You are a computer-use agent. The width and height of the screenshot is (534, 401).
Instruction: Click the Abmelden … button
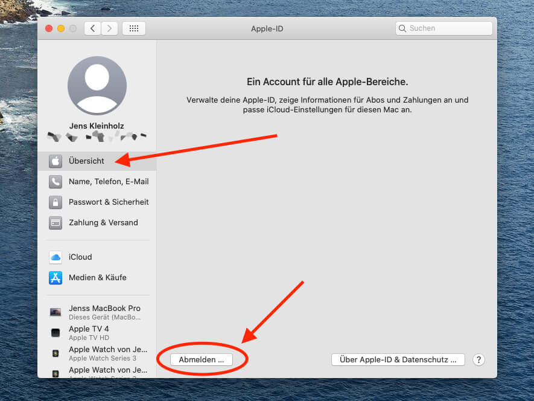click(202, 360)
